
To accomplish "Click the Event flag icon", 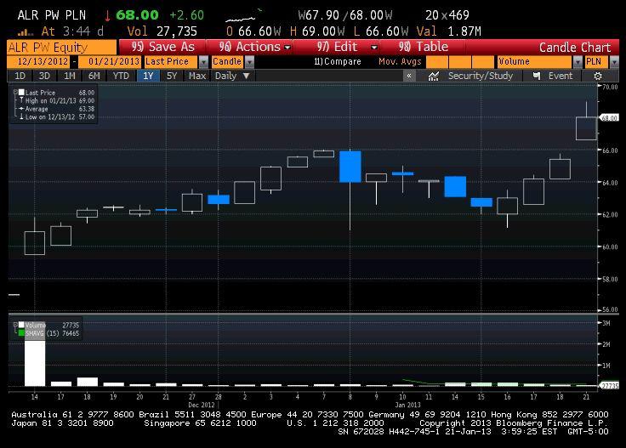I will pos(537,76).
